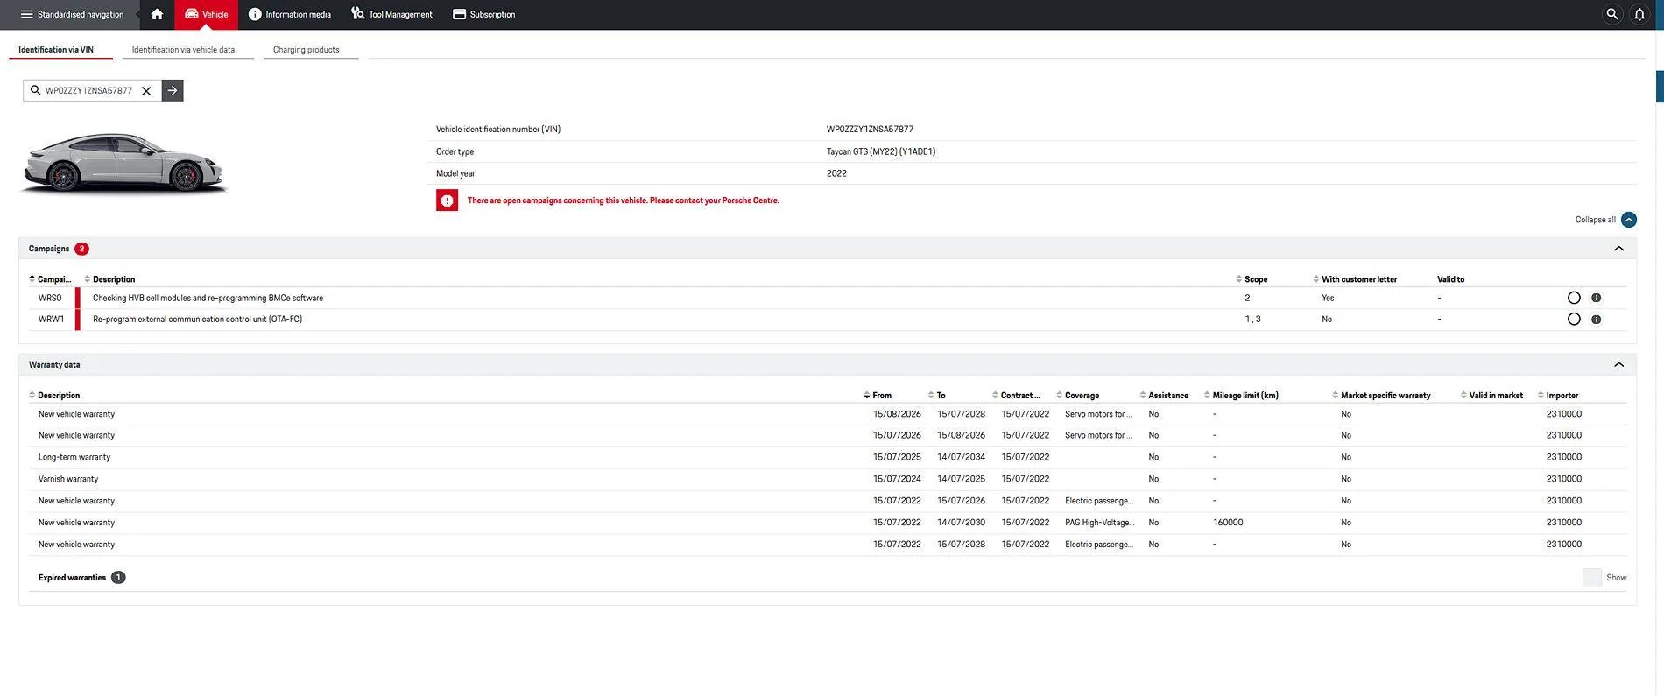Collapse the Warranty data section
This screenshot has height=696, width=1664.
[1618, 364]
